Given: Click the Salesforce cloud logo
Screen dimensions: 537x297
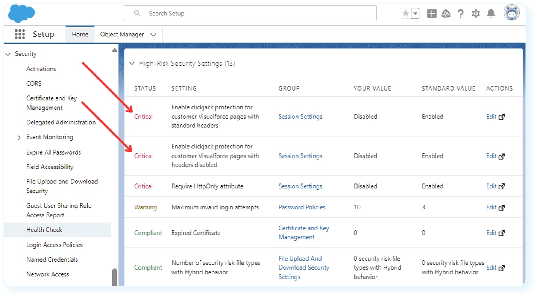Looking at the screenshot, I should tap(21, 14).
